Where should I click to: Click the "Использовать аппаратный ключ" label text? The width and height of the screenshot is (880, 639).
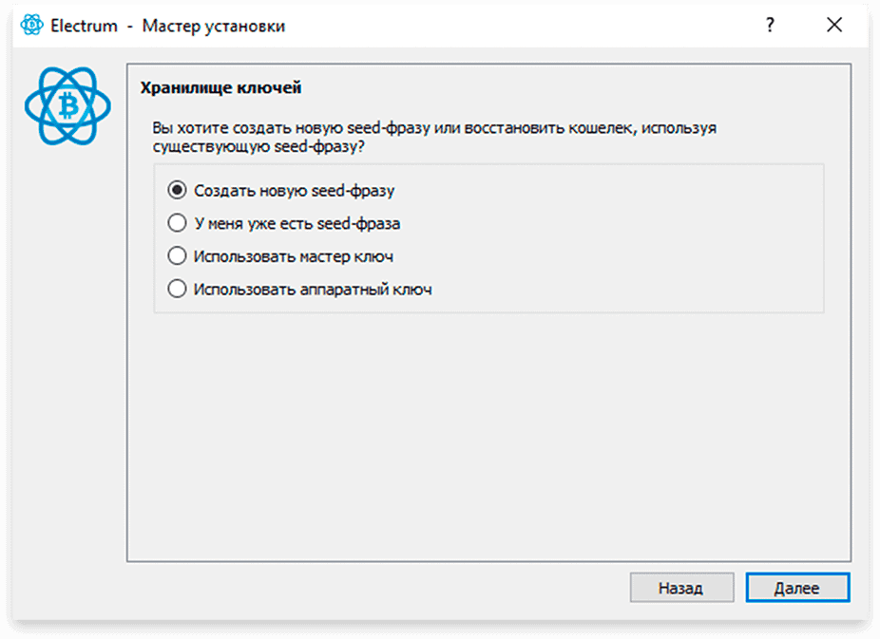tap(313, 290)
